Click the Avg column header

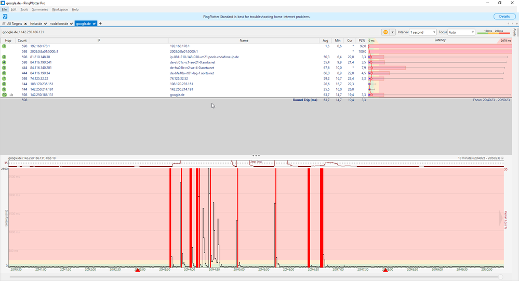coord(326,41)
